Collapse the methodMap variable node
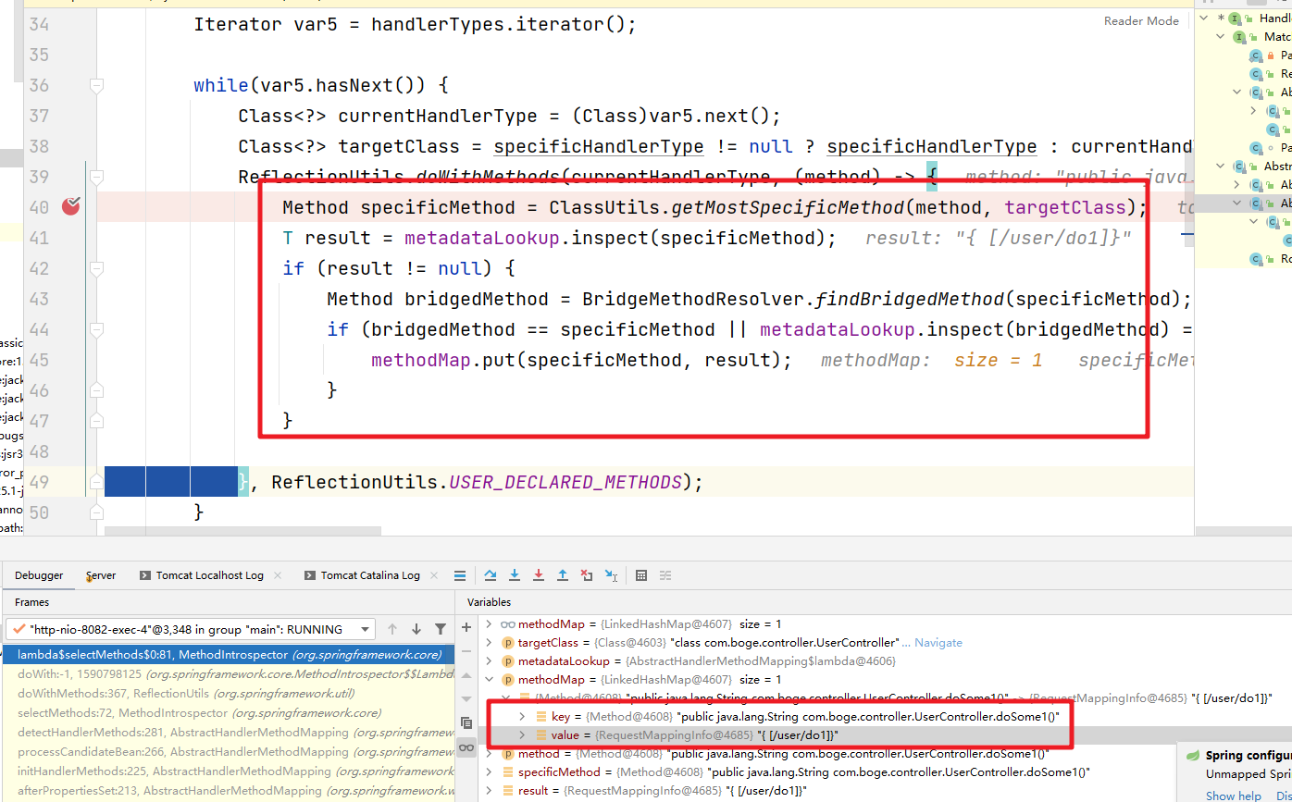This screenshot has width=1292, height=802. pyautogui.click(x=491, y=679)
